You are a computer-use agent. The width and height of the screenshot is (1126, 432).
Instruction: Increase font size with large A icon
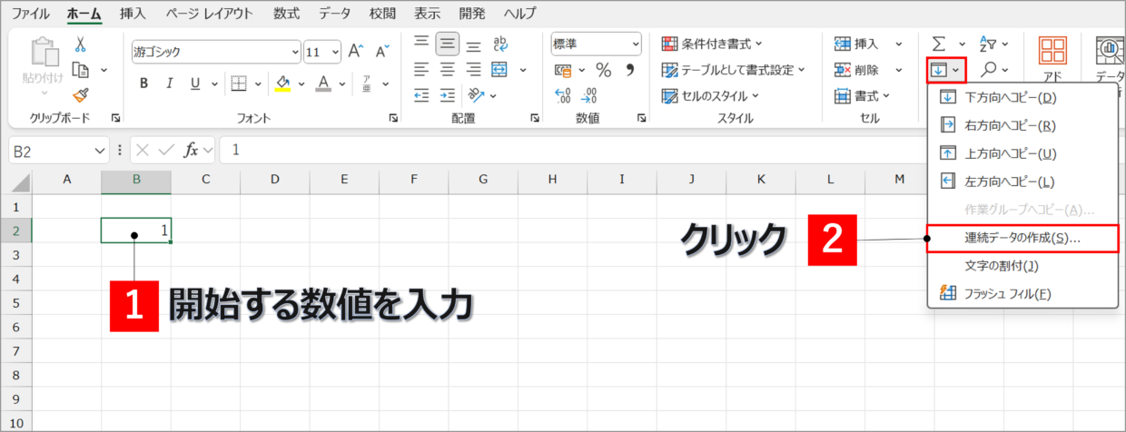pyautogui.click(x=356, y=51)
